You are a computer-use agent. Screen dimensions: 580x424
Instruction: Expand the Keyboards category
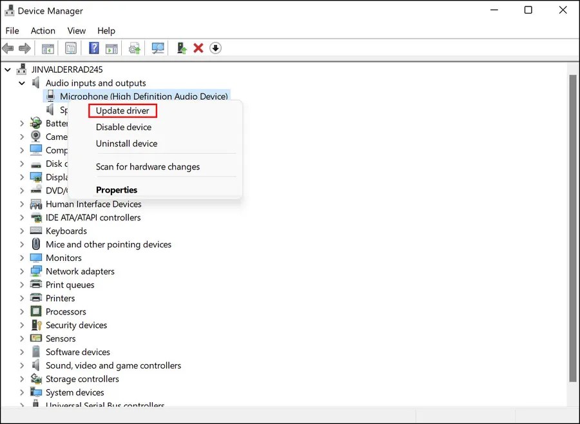pos(21,231)
